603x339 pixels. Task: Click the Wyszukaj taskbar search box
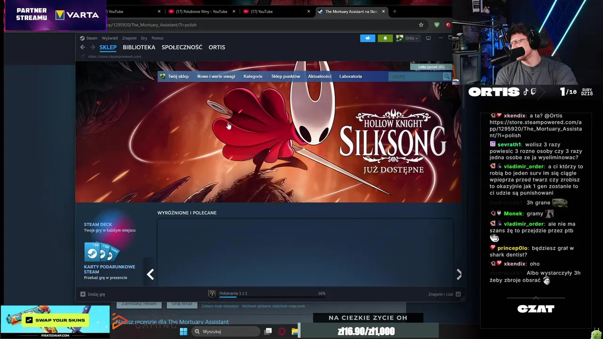(x=226, y=331)
